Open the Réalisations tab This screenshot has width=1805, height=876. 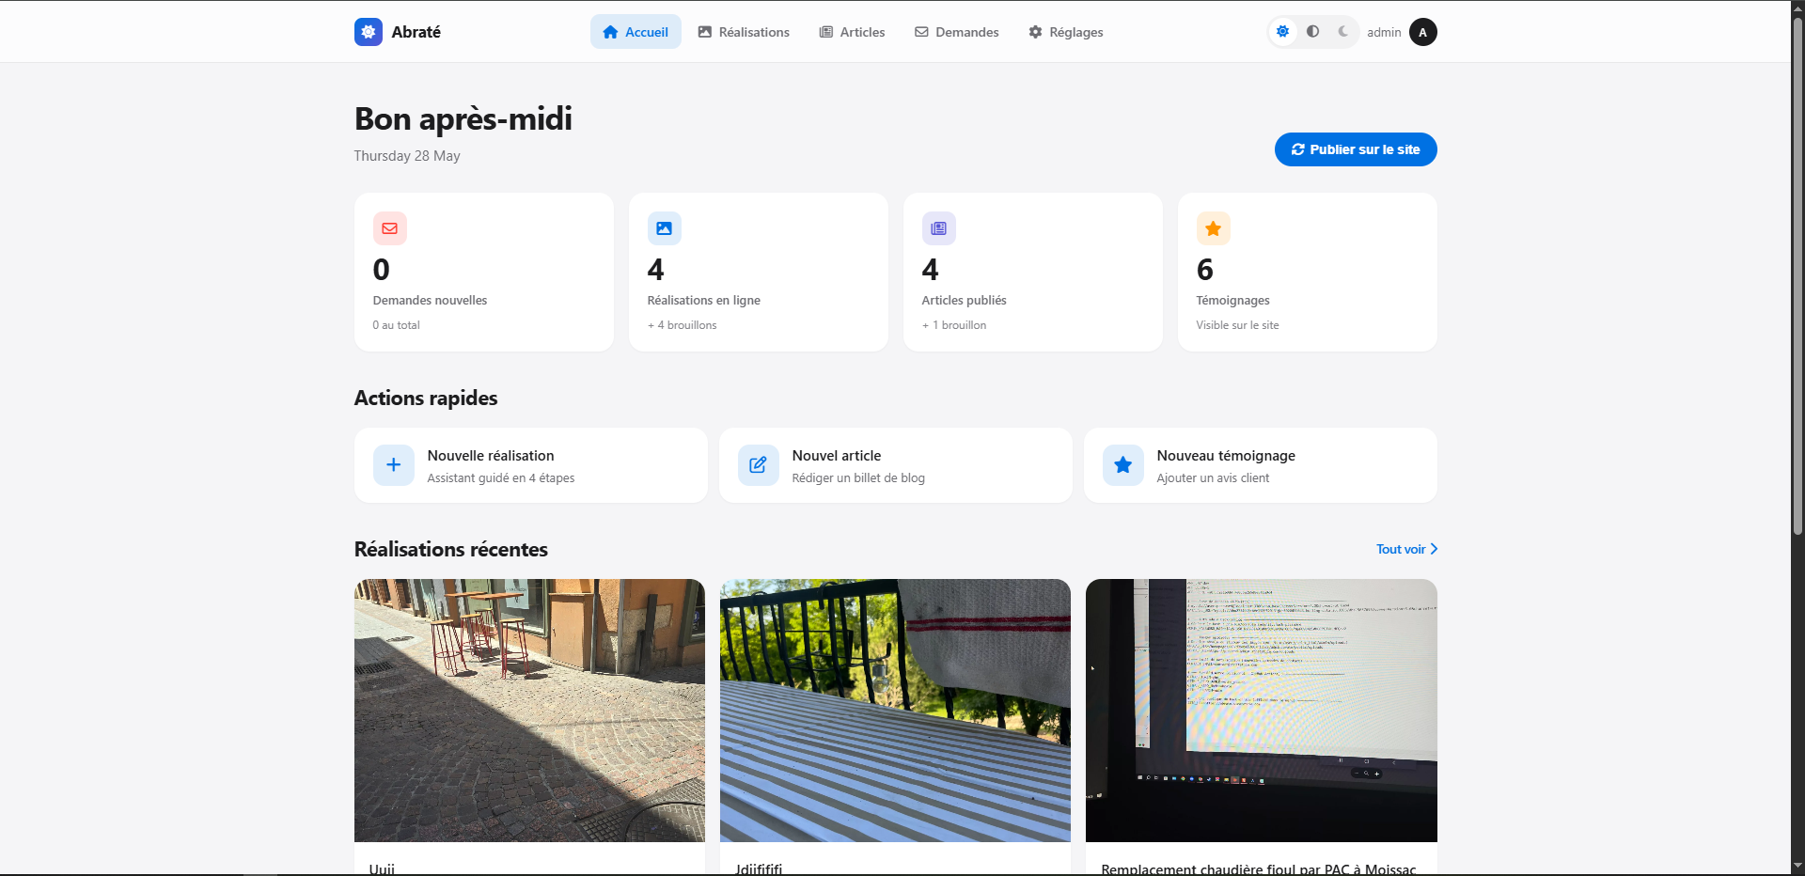pos(744,32)
